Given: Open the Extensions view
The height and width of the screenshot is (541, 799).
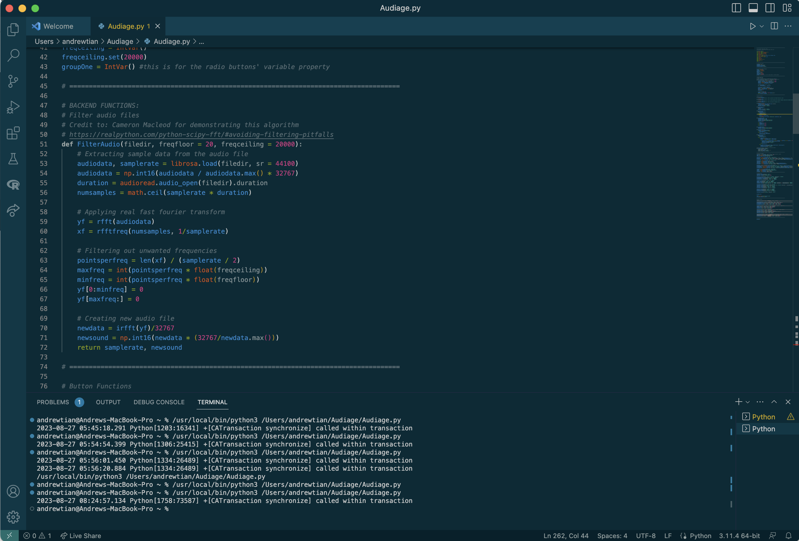Looking at the screenshot, I should 13,133.
